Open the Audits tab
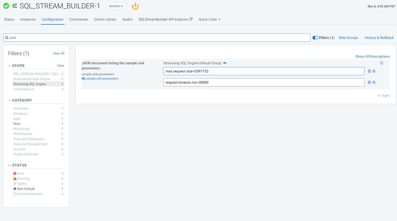The width and height of the screenshot is (397, 221). [127, 19]
